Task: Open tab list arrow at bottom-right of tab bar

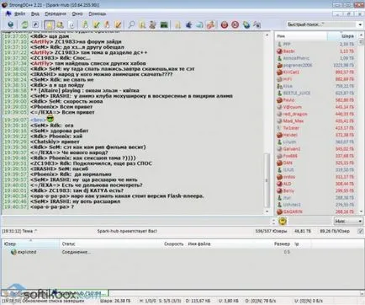Action: click(362, 293)
